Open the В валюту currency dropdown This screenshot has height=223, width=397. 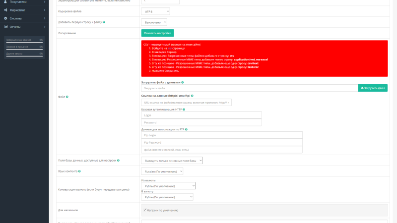click(167, 197)
